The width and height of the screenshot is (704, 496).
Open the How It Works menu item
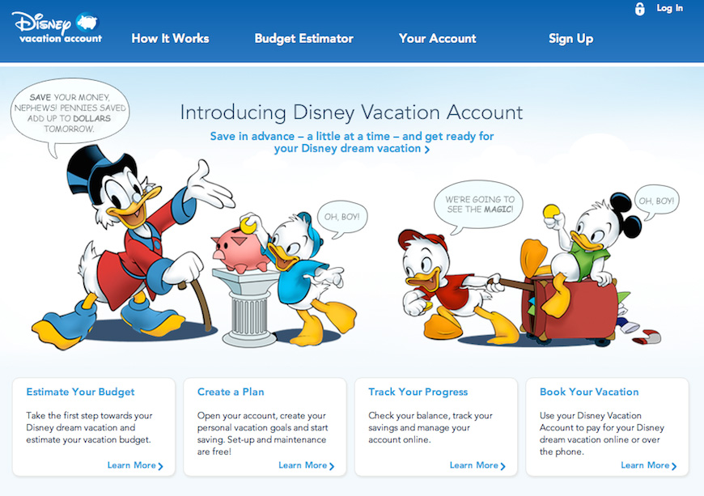pyautogui.click(x=170, y=38)
